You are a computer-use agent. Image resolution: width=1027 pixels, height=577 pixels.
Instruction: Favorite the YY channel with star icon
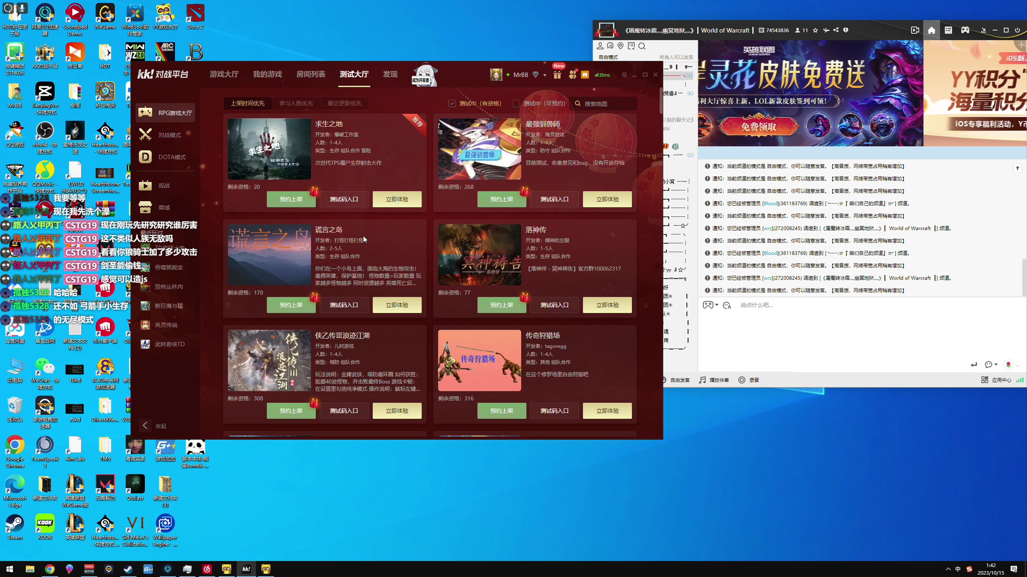tap(815, 30)
